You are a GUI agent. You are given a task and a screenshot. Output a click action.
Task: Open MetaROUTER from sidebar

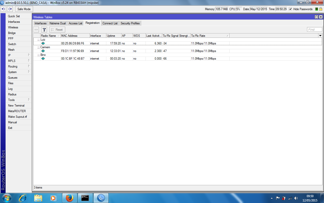click(19, 111)
